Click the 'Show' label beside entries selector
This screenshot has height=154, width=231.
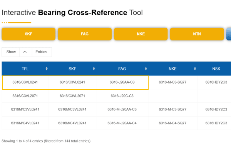11,52
